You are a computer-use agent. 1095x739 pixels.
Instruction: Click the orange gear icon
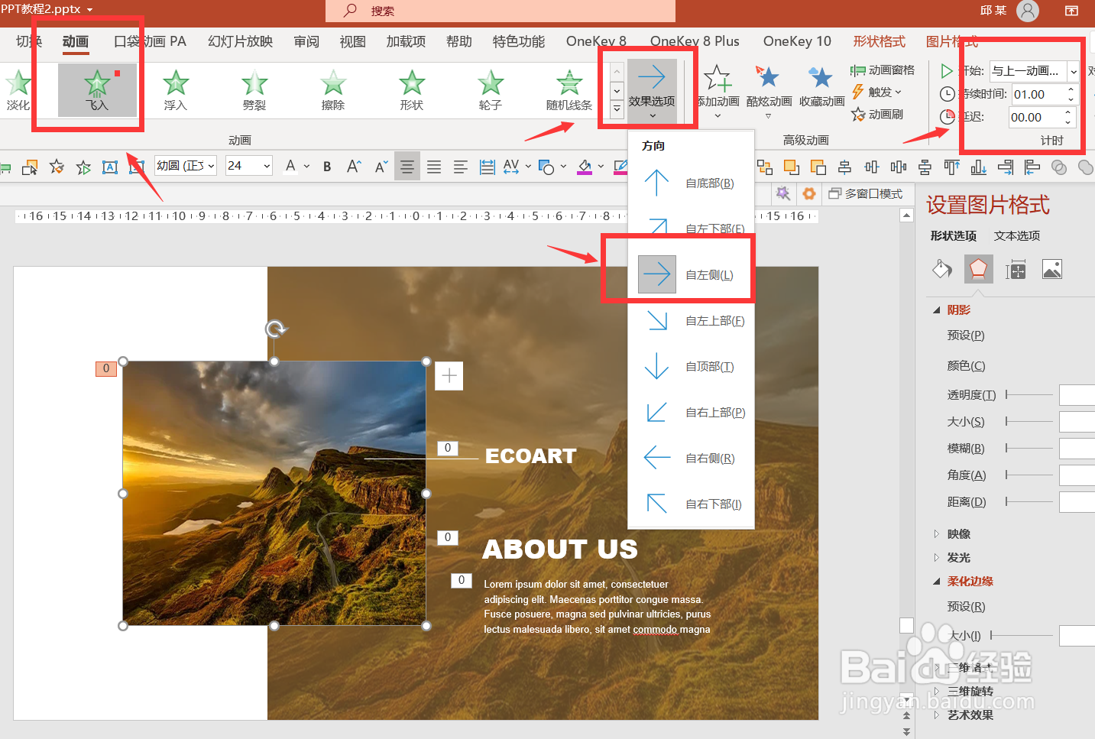(809, 193)
